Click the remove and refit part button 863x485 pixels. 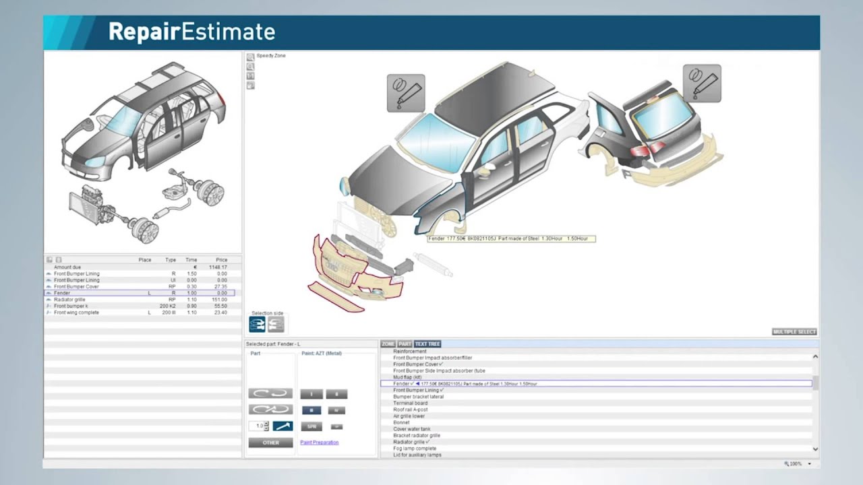pyautogui.click(x=270, y=410)
